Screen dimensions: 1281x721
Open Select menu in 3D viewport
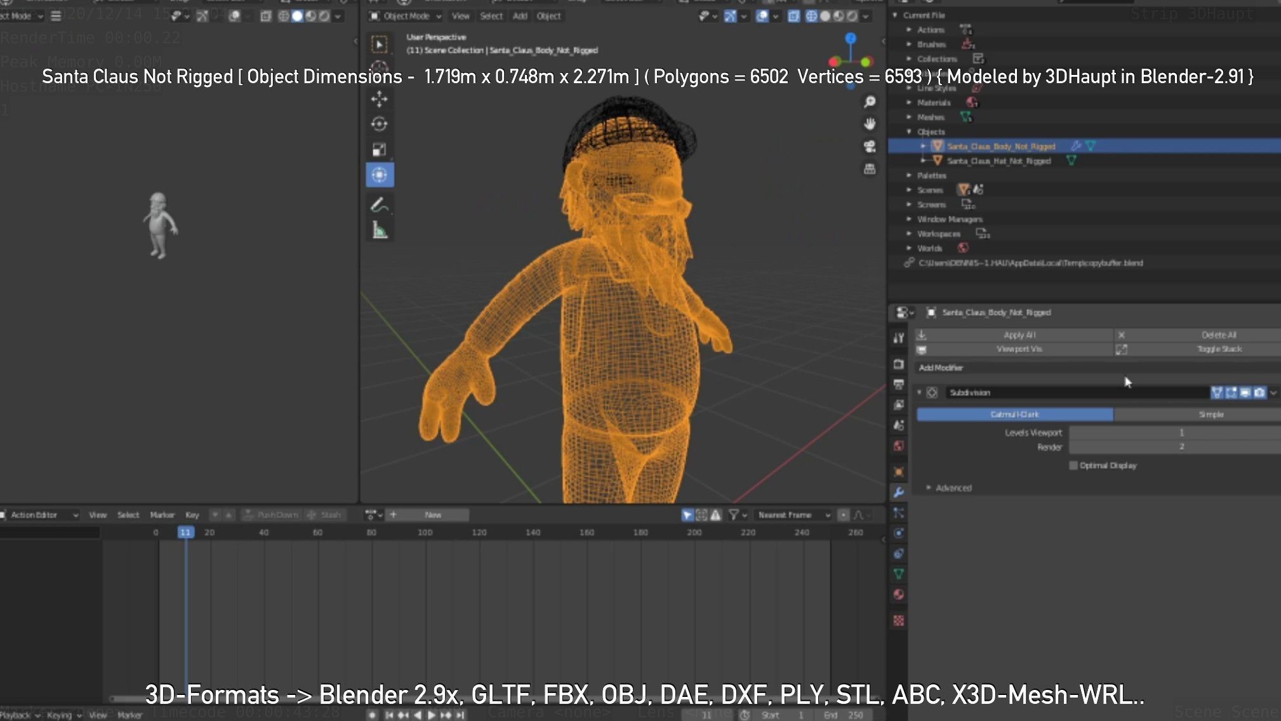(x=491, y=16)
